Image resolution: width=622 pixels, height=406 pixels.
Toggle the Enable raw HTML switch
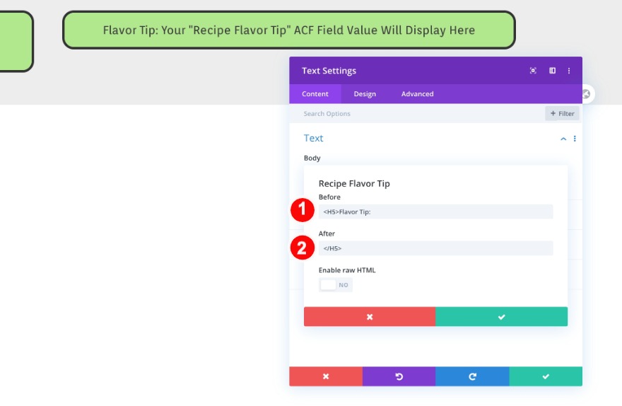coord(335,285)
